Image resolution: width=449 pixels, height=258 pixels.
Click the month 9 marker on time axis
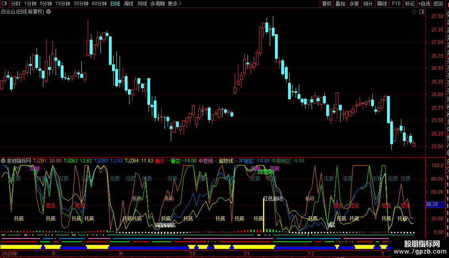pos(121,253)
